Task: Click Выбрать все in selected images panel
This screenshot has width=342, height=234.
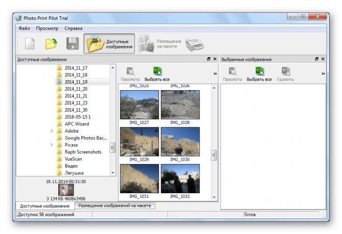Action: pos(259,74)
